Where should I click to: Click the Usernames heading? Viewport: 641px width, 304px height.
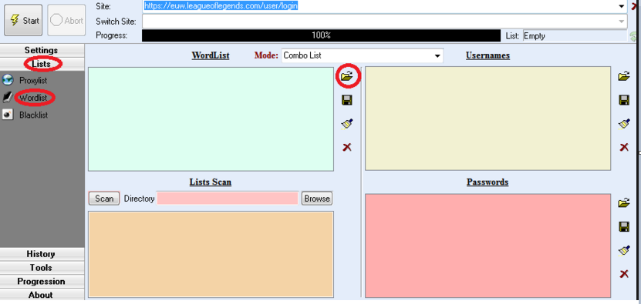pos(487,55)
